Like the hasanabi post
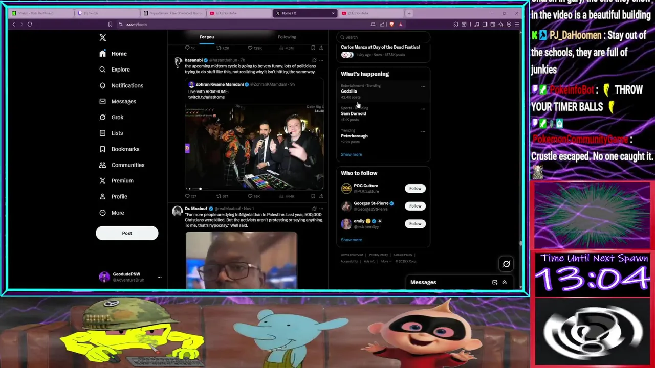This screenshot has width=655, height=368. pyautogui.click(x=254, y=196)
